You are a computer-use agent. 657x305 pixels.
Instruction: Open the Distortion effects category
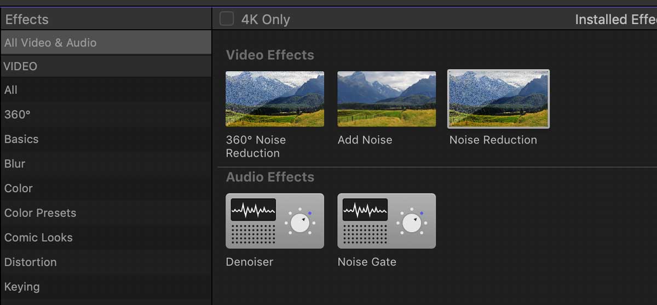pyautogui.click(x=106, y=262)
